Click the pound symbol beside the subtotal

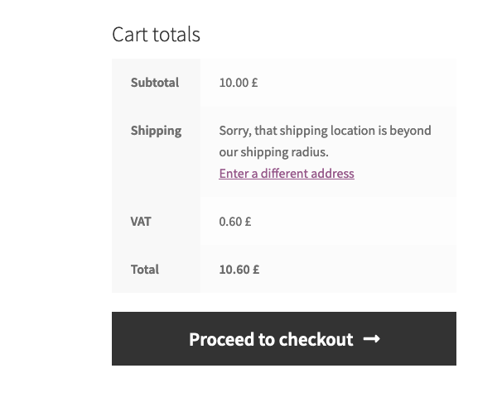point(254,83)
